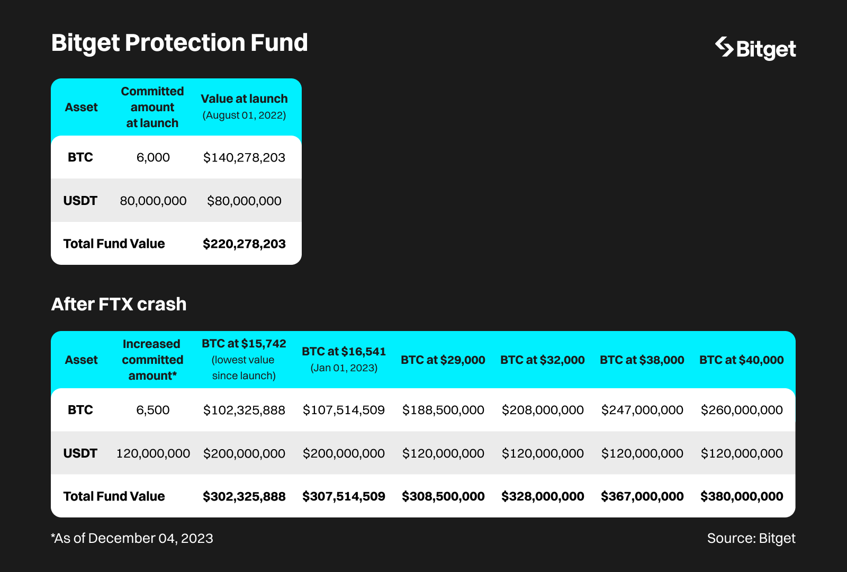847x572 pixels.
Task: Click the BTC at $15,742 column header
Action: pyautogui.click(x=244, y=360)
